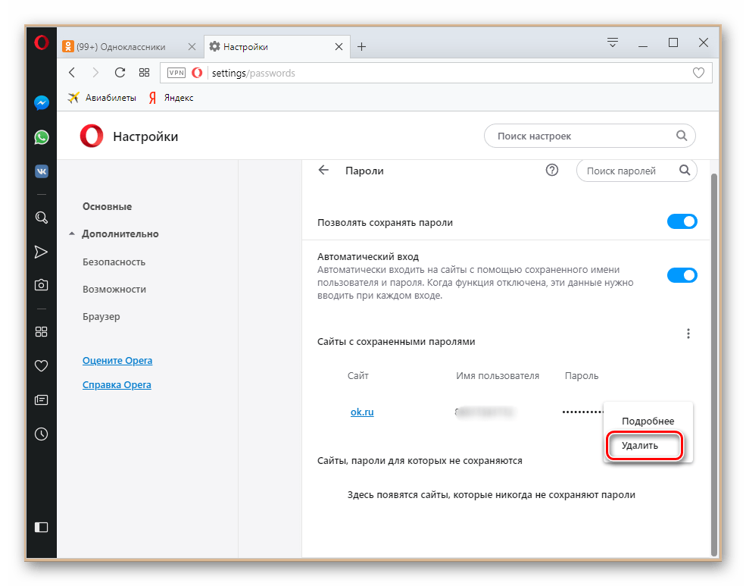Switch to the 'Одноклассники' browser tab
746x586 pixels.
point(125,46)
